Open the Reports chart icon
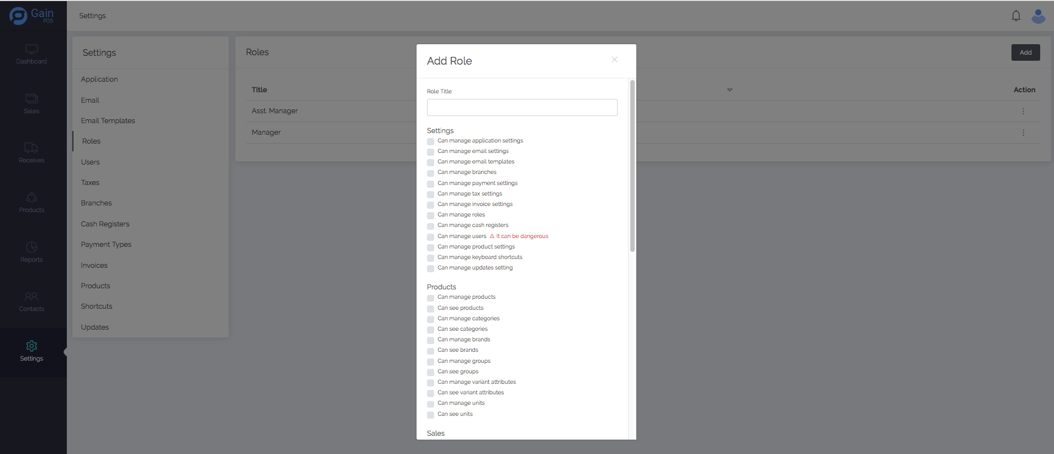 [x=31, y=247]
